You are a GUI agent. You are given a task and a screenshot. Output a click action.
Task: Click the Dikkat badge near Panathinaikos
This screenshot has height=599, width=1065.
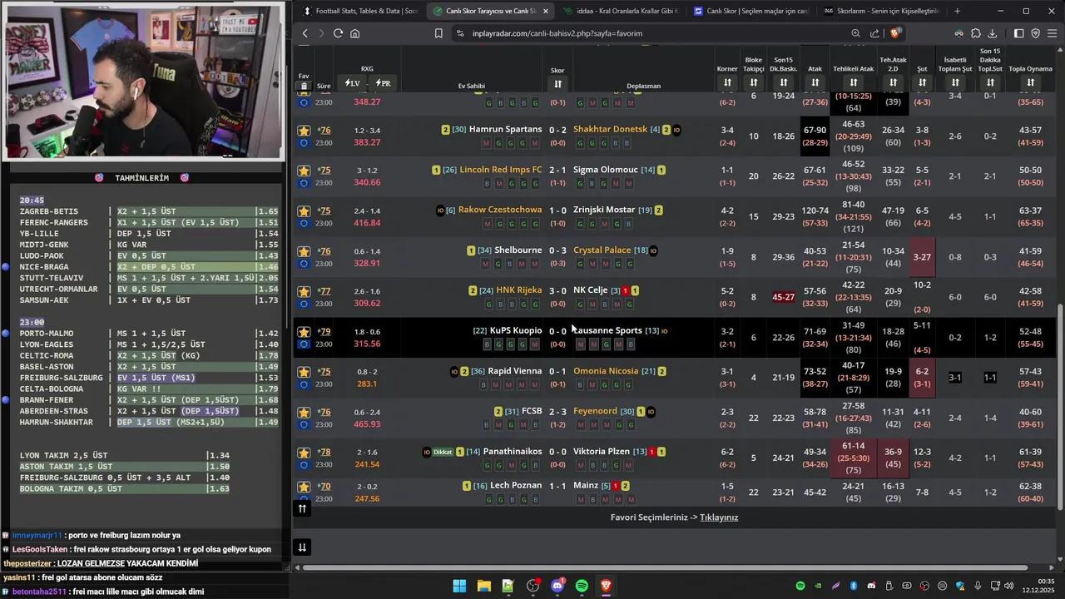pyautogui.click(x=443, y=452)
